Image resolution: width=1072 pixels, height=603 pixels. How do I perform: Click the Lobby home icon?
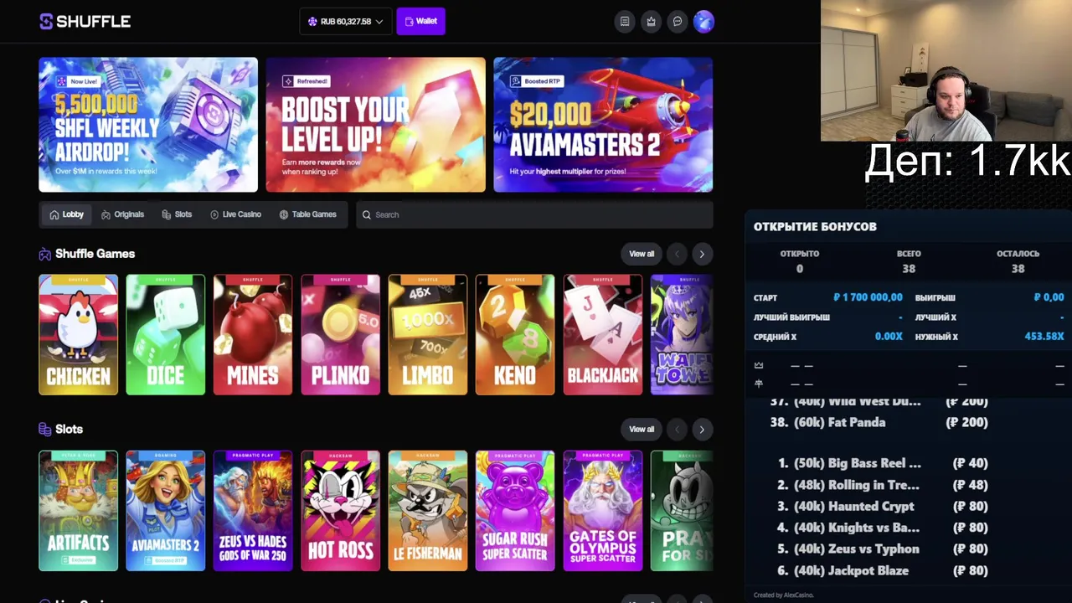[x=54, y=214]
